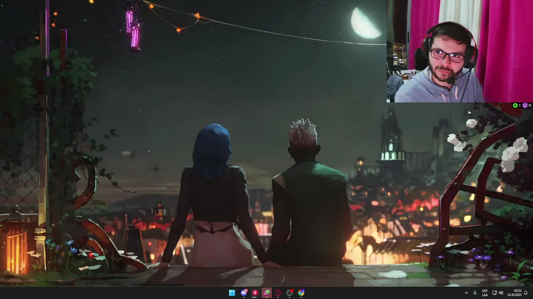Click the microphone tray icon

point(475,293)
